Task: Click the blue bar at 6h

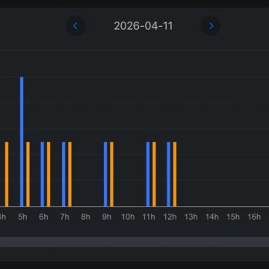Action: click(x=43, y=174)
